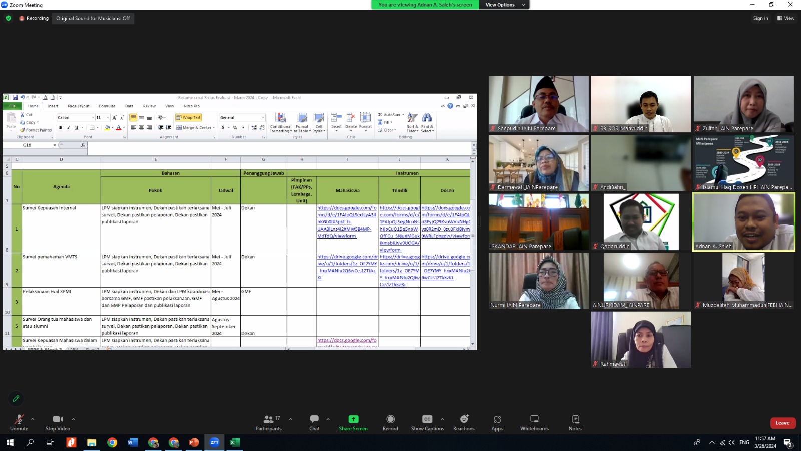Toggle Show Captions

427,422
